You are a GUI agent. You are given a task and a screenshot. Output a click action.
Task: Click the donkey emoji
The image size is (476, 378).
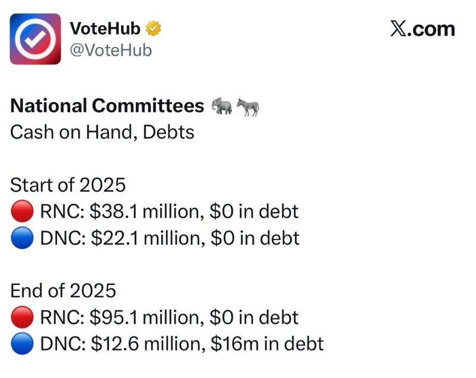(248, 107)
